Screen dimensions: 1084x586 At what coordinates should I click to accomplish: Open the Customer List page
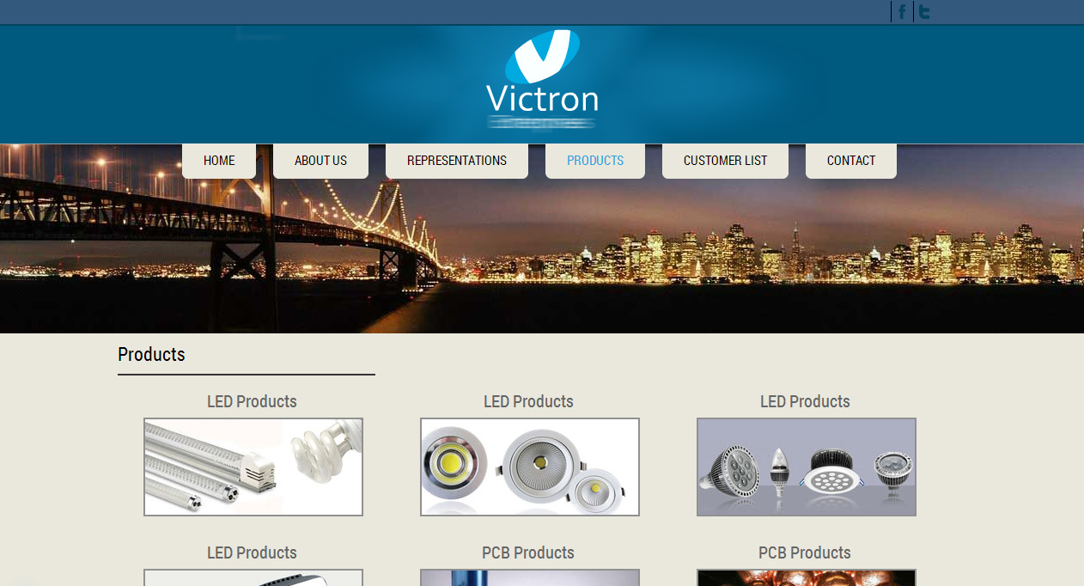[725, 161]
